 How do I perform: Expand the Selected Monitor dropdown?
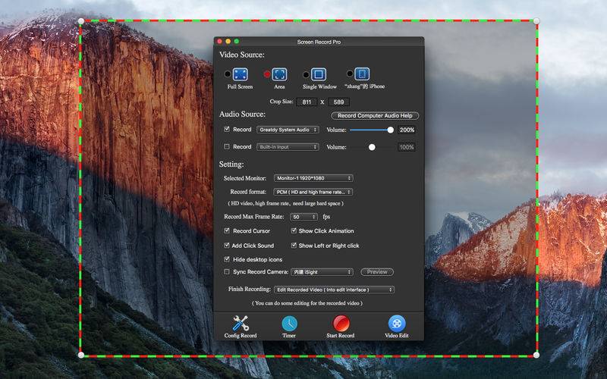tap(313, 178)
